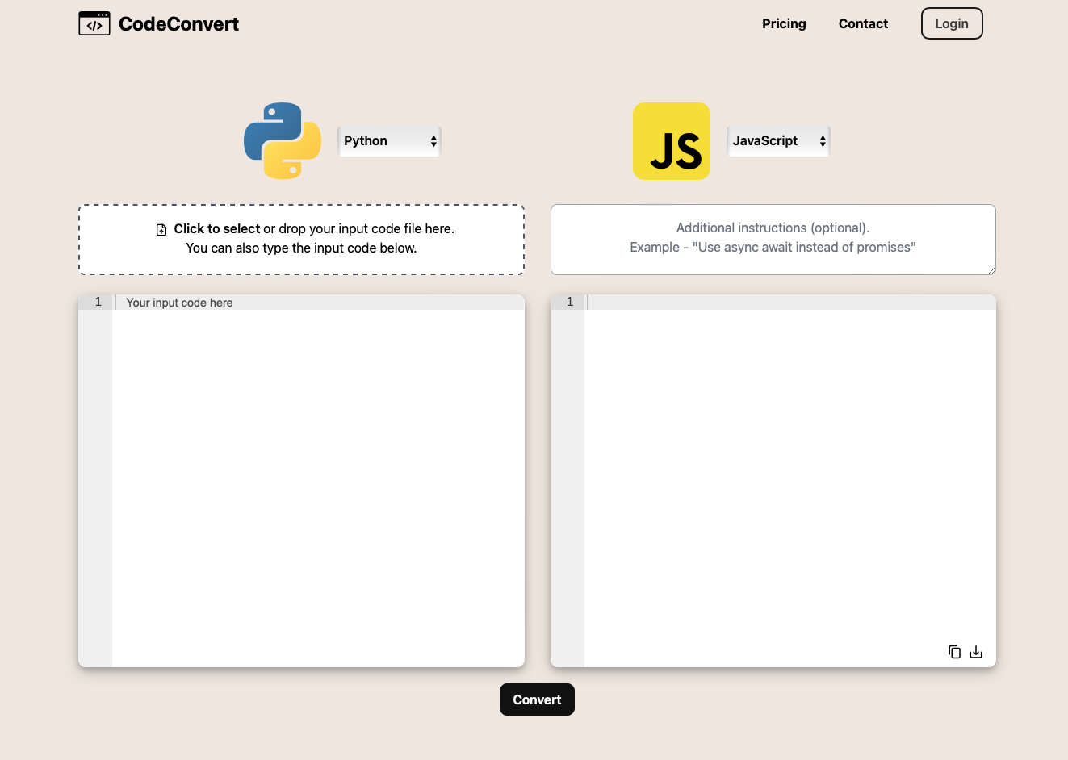Click line number 1 in output editor
The image size is (1068, 760).
570,302
